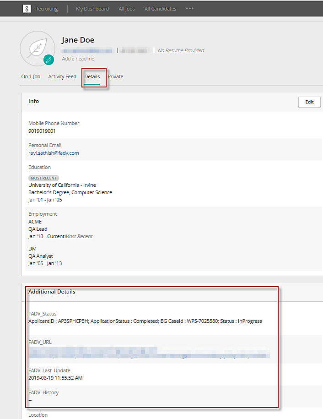Switch to Activity Feed tab
323x419 pixels.
pos(62,76)
